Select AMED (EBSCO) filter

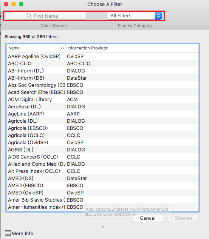point(102,185)
